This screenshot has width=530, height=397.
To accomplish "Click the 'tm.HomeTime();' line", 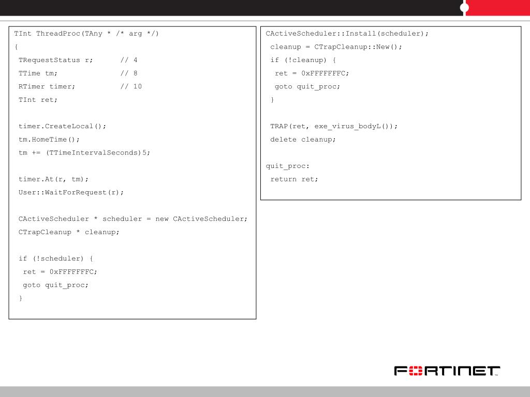I will tap(49, 140).
